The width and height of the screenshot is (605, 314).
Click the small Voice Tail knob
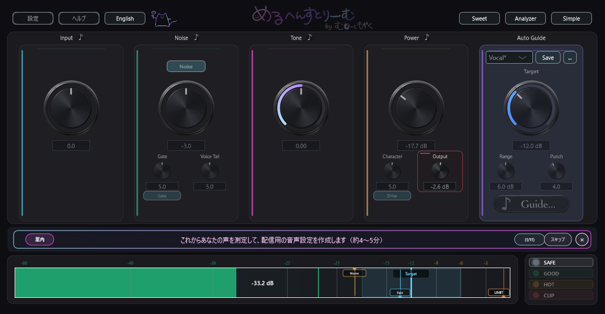tap(210, 171)
